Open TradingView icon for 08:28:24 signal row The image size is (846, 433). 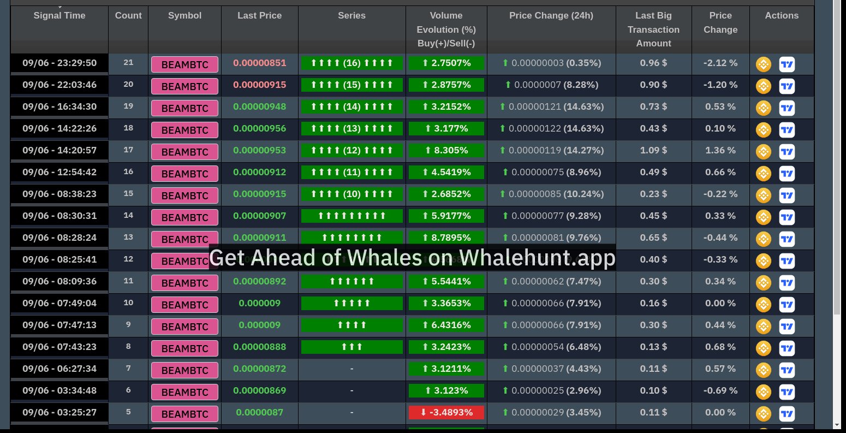[x=787, y=239]
